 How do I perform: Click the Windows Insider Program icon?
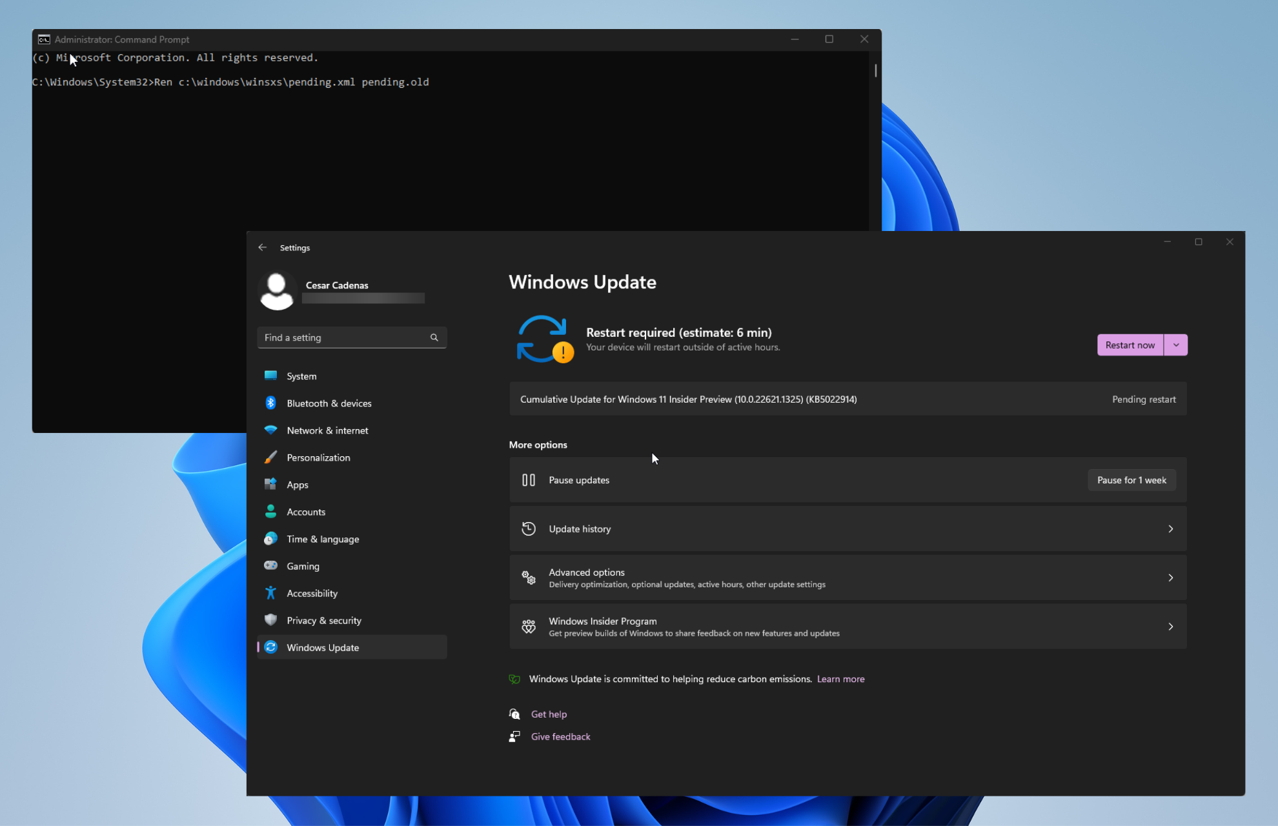click(528, 627)
